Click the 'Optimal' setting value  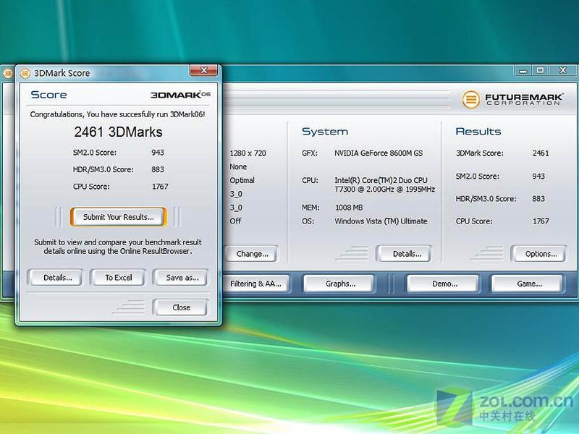coord(242,180)
